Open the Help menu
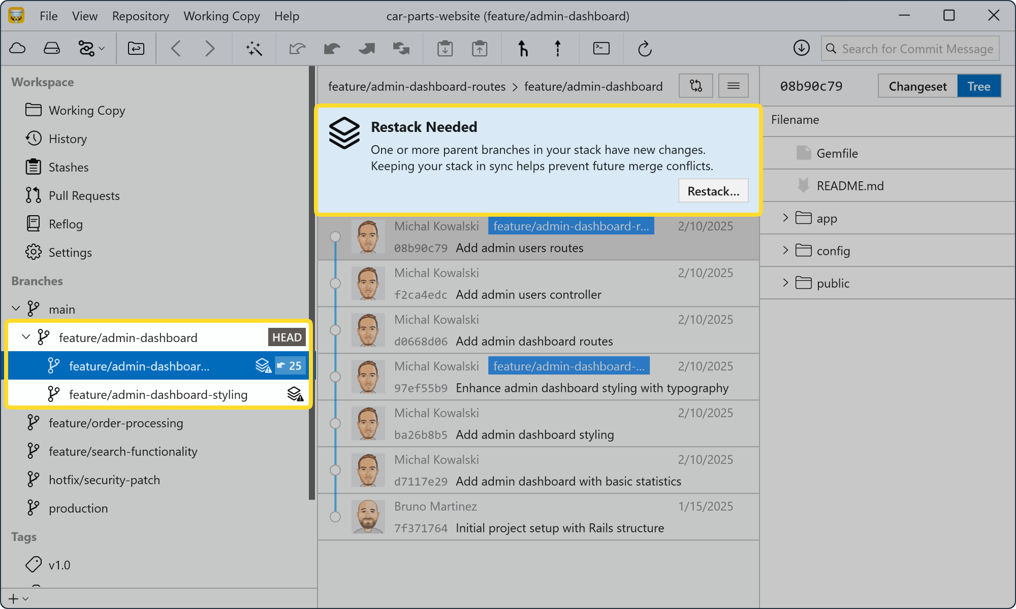This screenshot has height=609, width=1016. click(x=287, y=16)
